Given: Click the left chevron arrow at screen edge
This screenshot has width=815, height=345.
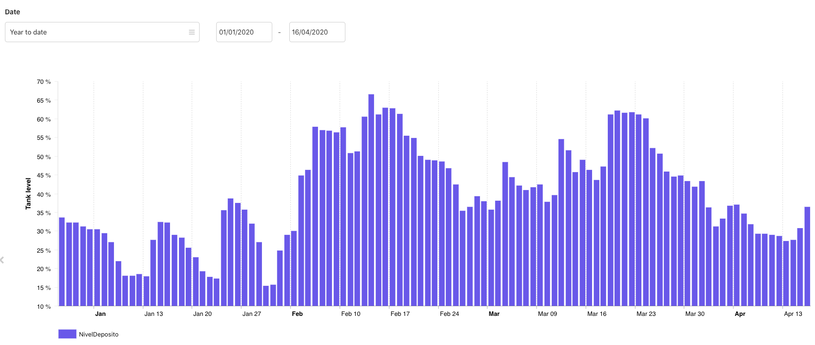Looking at the screenshot, I should tap(2, 260).
